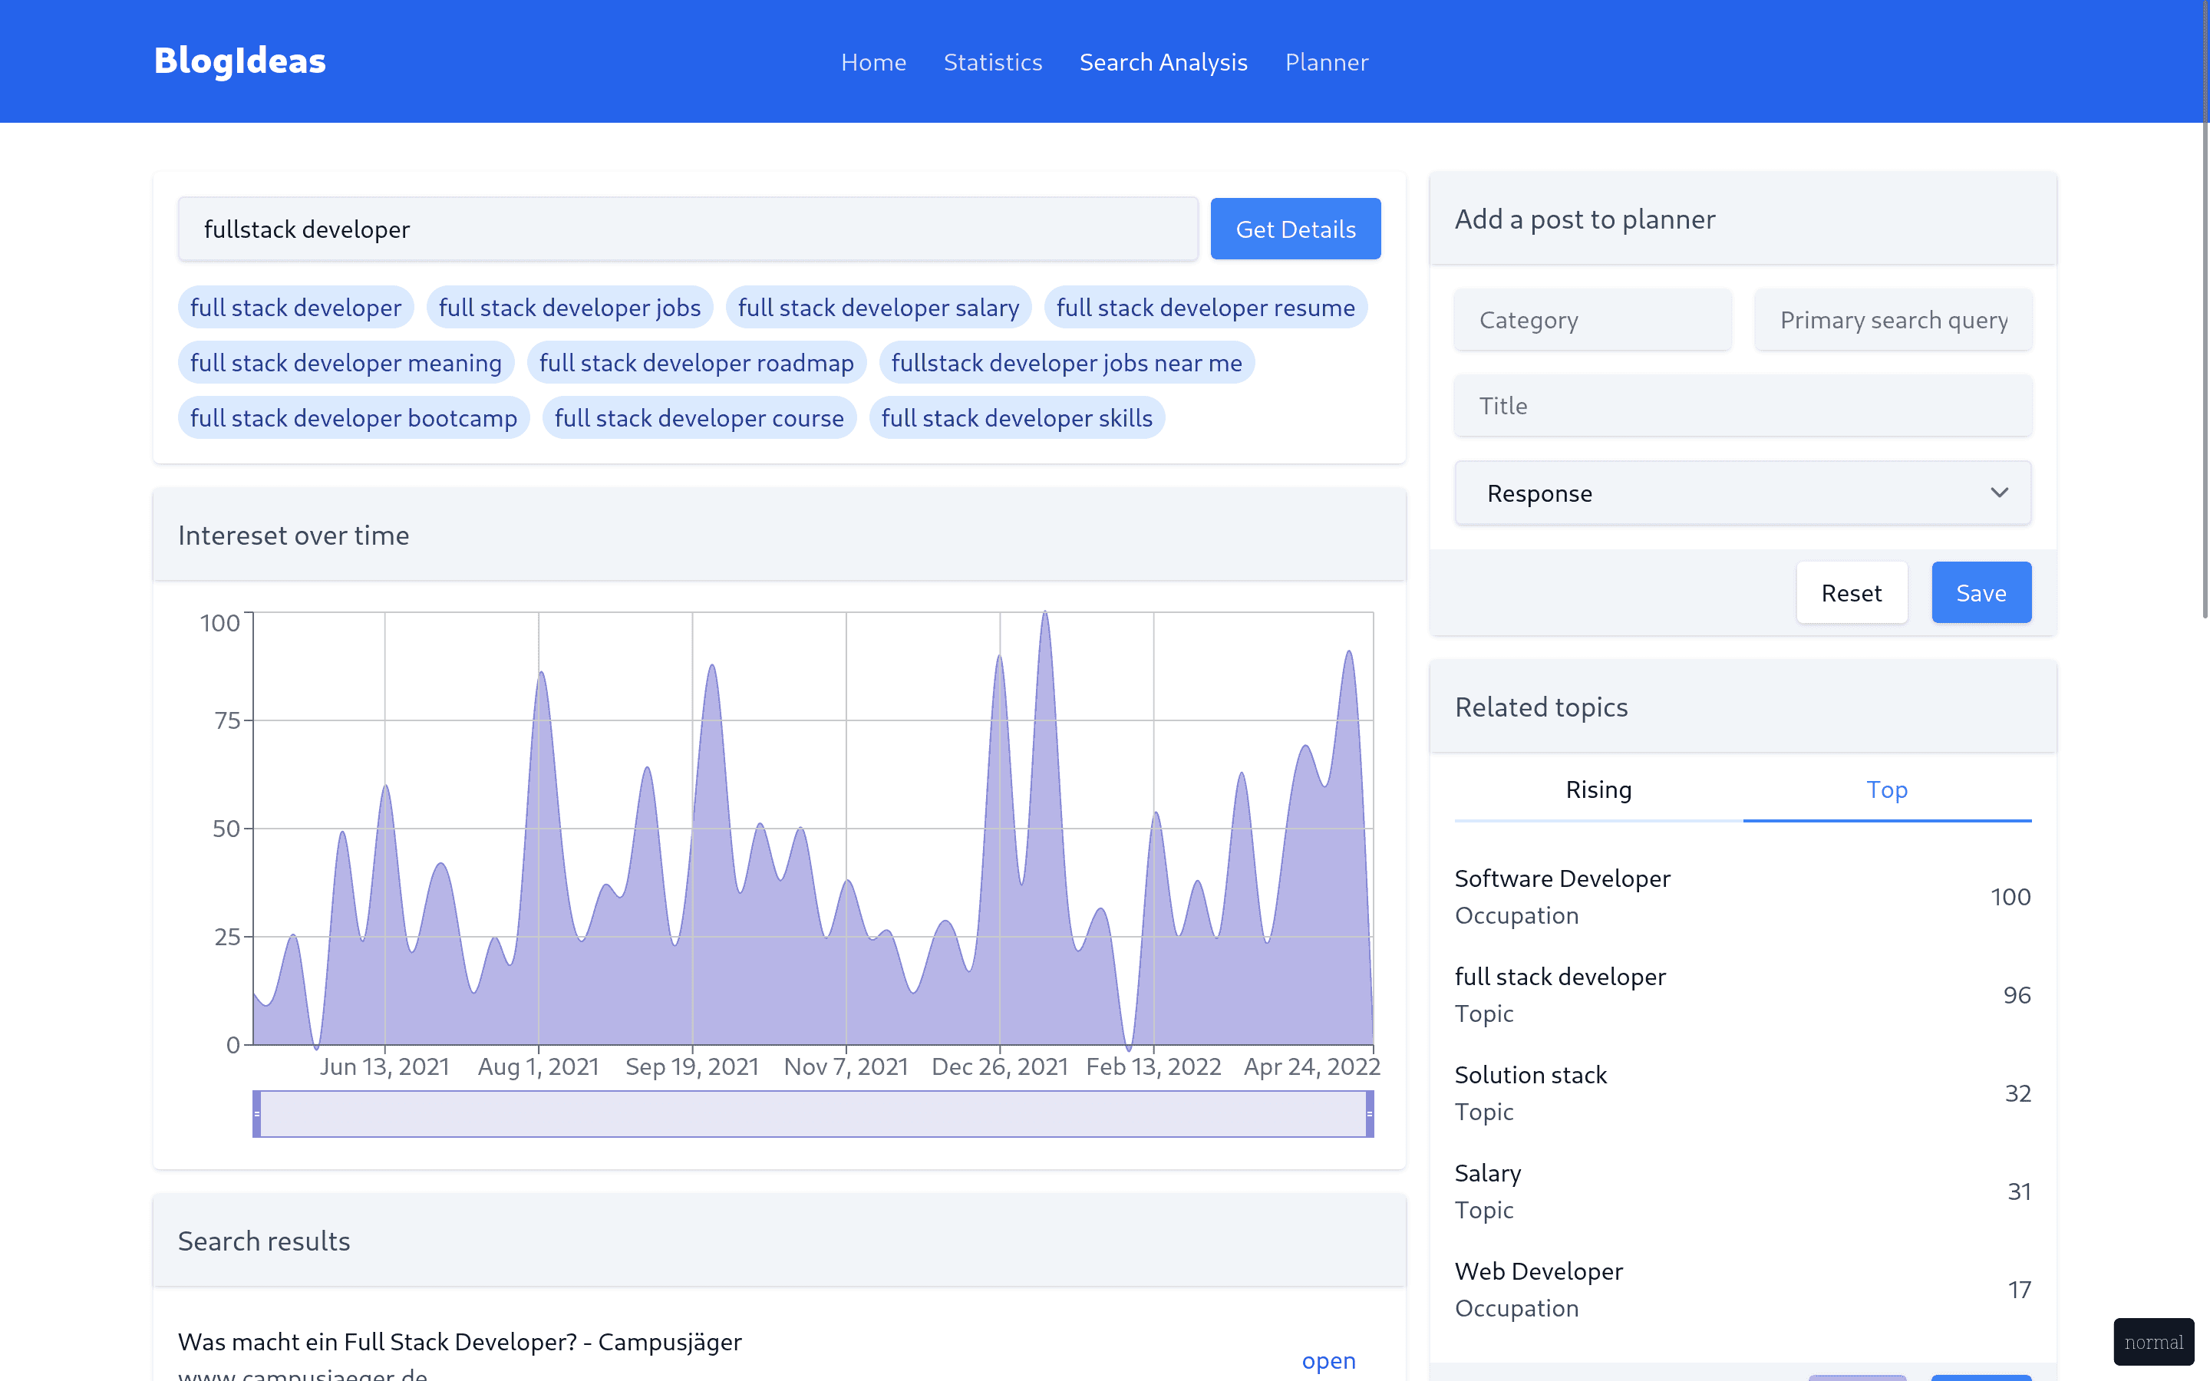The height and width of the screenshot is (1381, 2210).
Task: Click the Title input field
Action: pos(1741,407)
